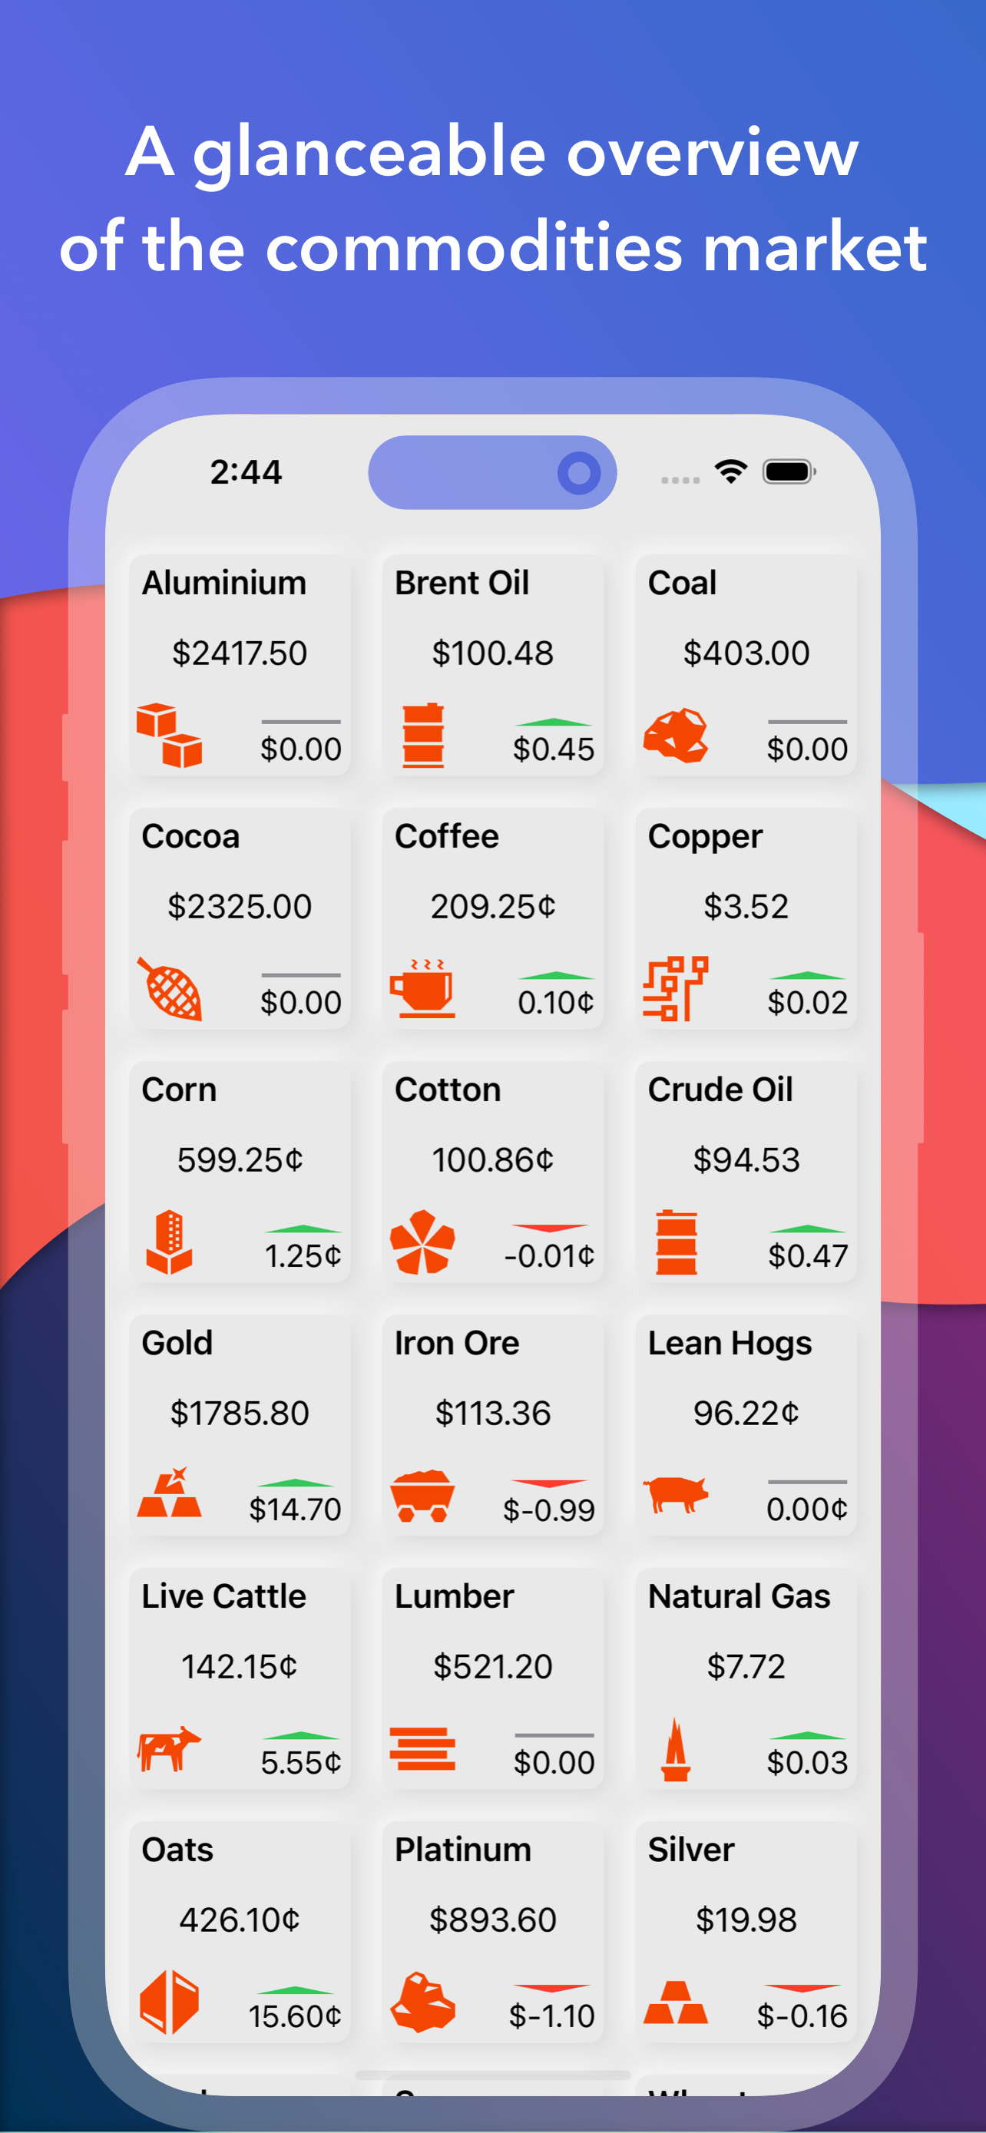Tap the Coffee cup icon

422,988
